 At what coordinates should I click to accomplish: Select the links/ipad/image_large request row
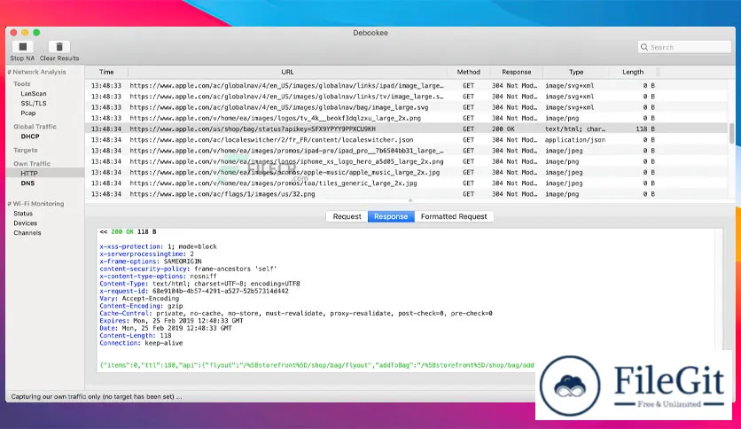(407, 85)
